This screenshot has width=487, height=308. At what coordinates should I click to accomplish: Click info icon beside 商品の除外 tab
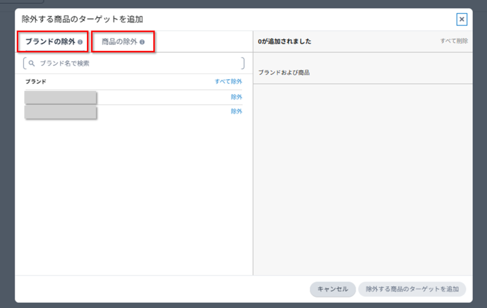[142, 42]
